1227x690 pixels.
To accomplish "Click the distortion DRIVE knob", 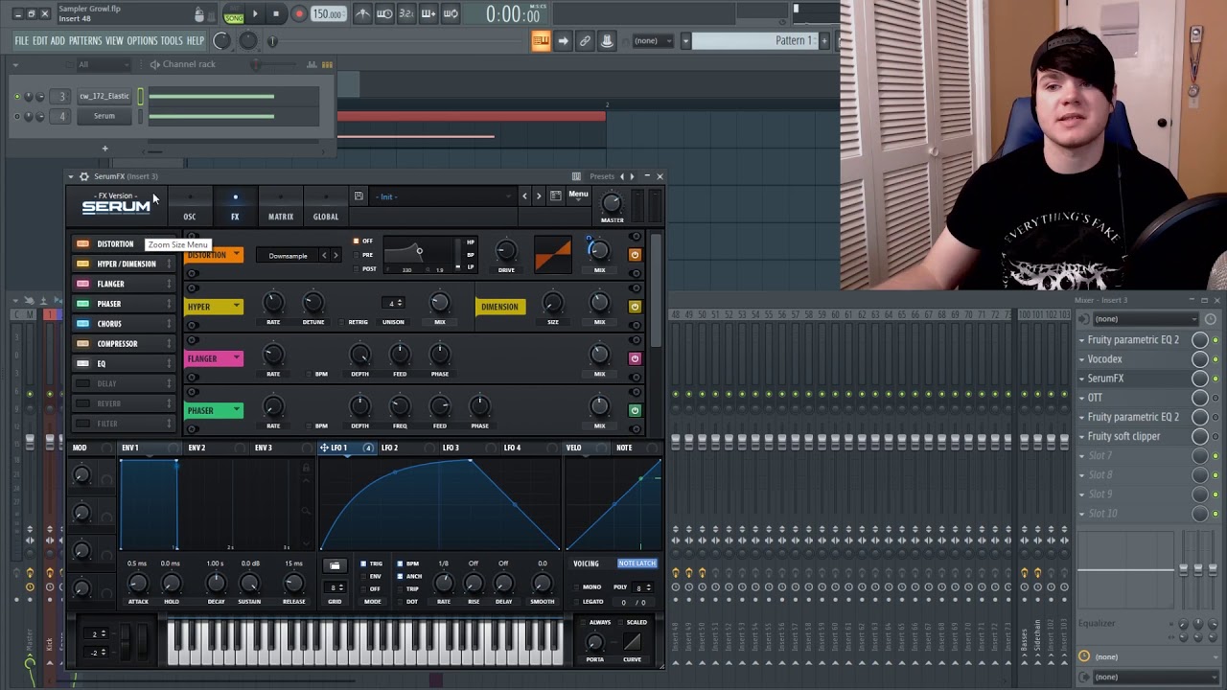I will tap(506, 251).
